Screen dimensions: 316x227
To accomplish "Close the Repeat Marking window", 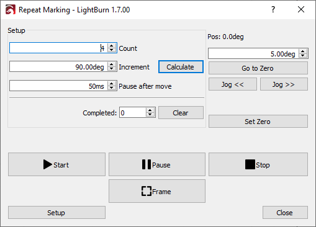I will click(x=301, y=9).
